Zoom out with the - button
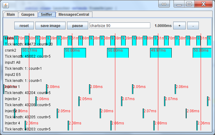 click(x=193, y=26)
